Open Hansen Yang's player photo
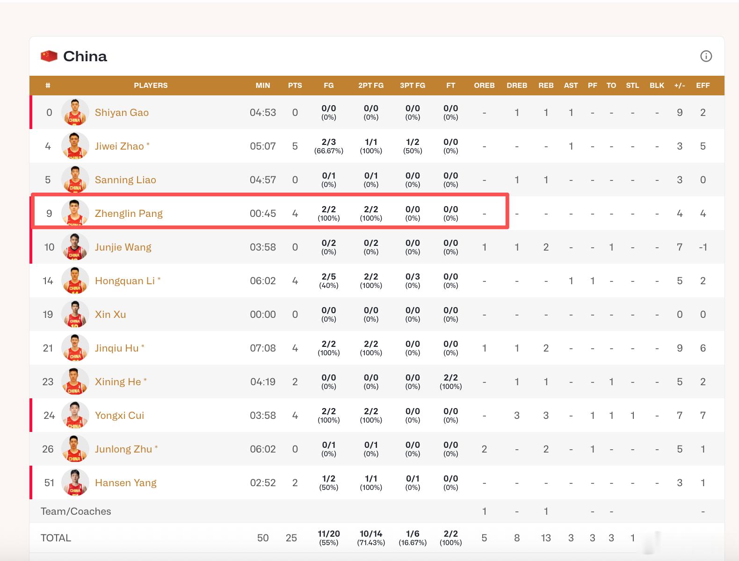Image resolution: width=739 pixels, height=561 pixels. tap(75, 482)
